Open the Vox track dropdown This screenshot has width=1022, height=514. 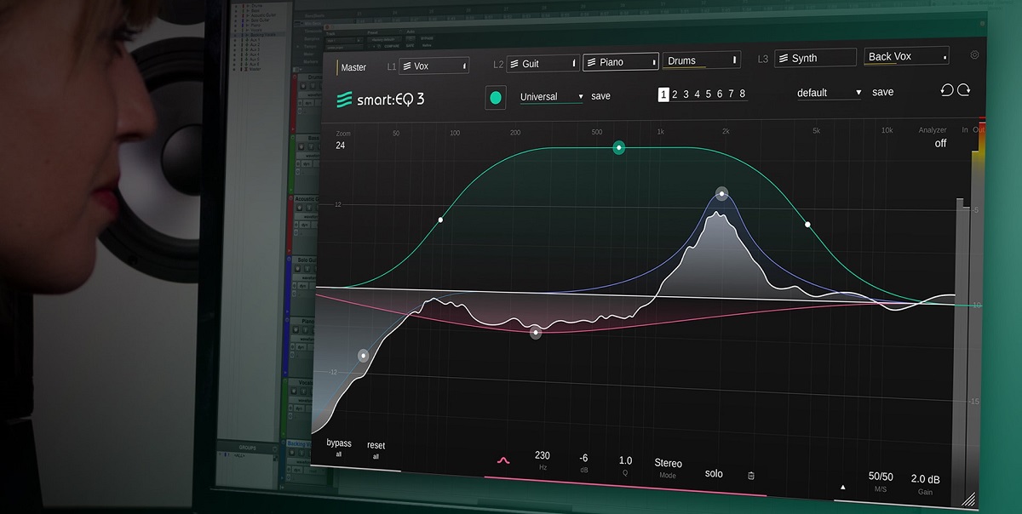pos(434,66)
